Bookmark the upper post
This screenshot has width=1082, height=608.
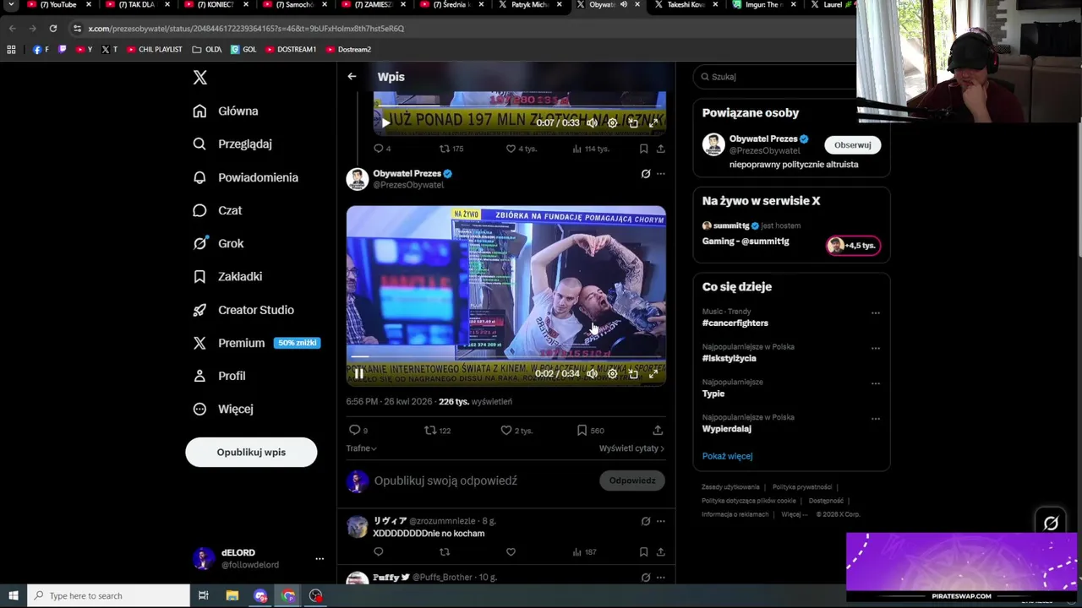[x=643, y=149]
